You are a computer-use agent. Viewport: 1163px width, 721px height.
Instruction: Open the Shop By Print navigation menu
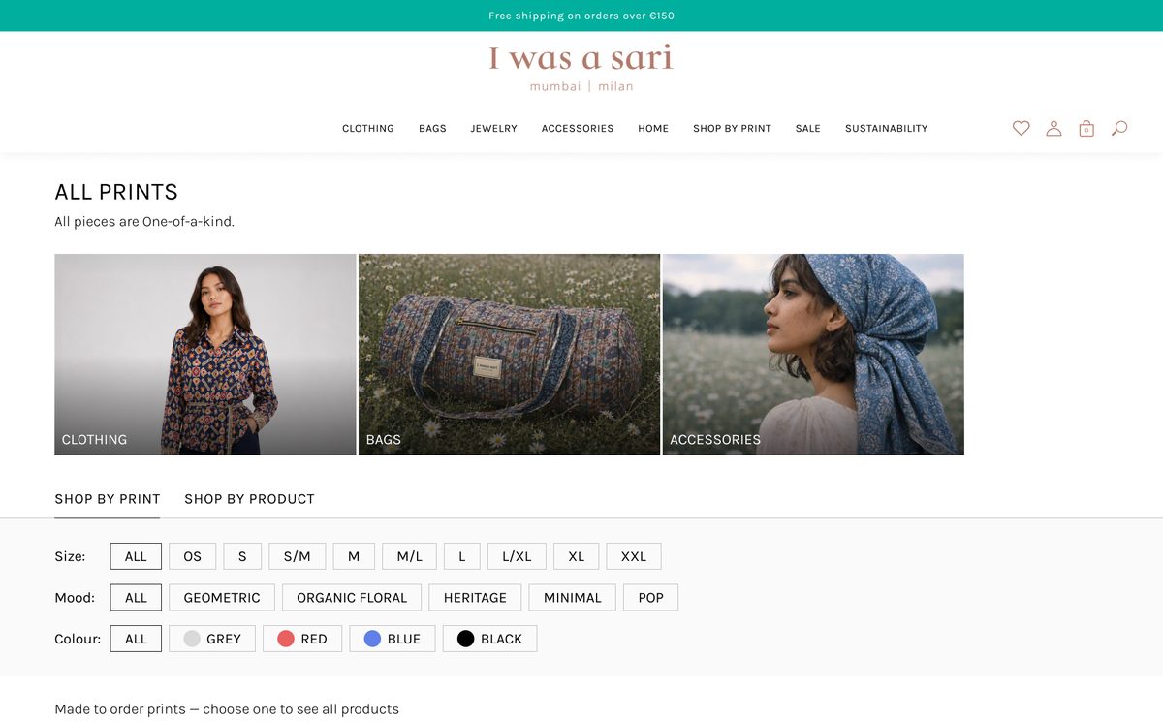tap(732, 128)
